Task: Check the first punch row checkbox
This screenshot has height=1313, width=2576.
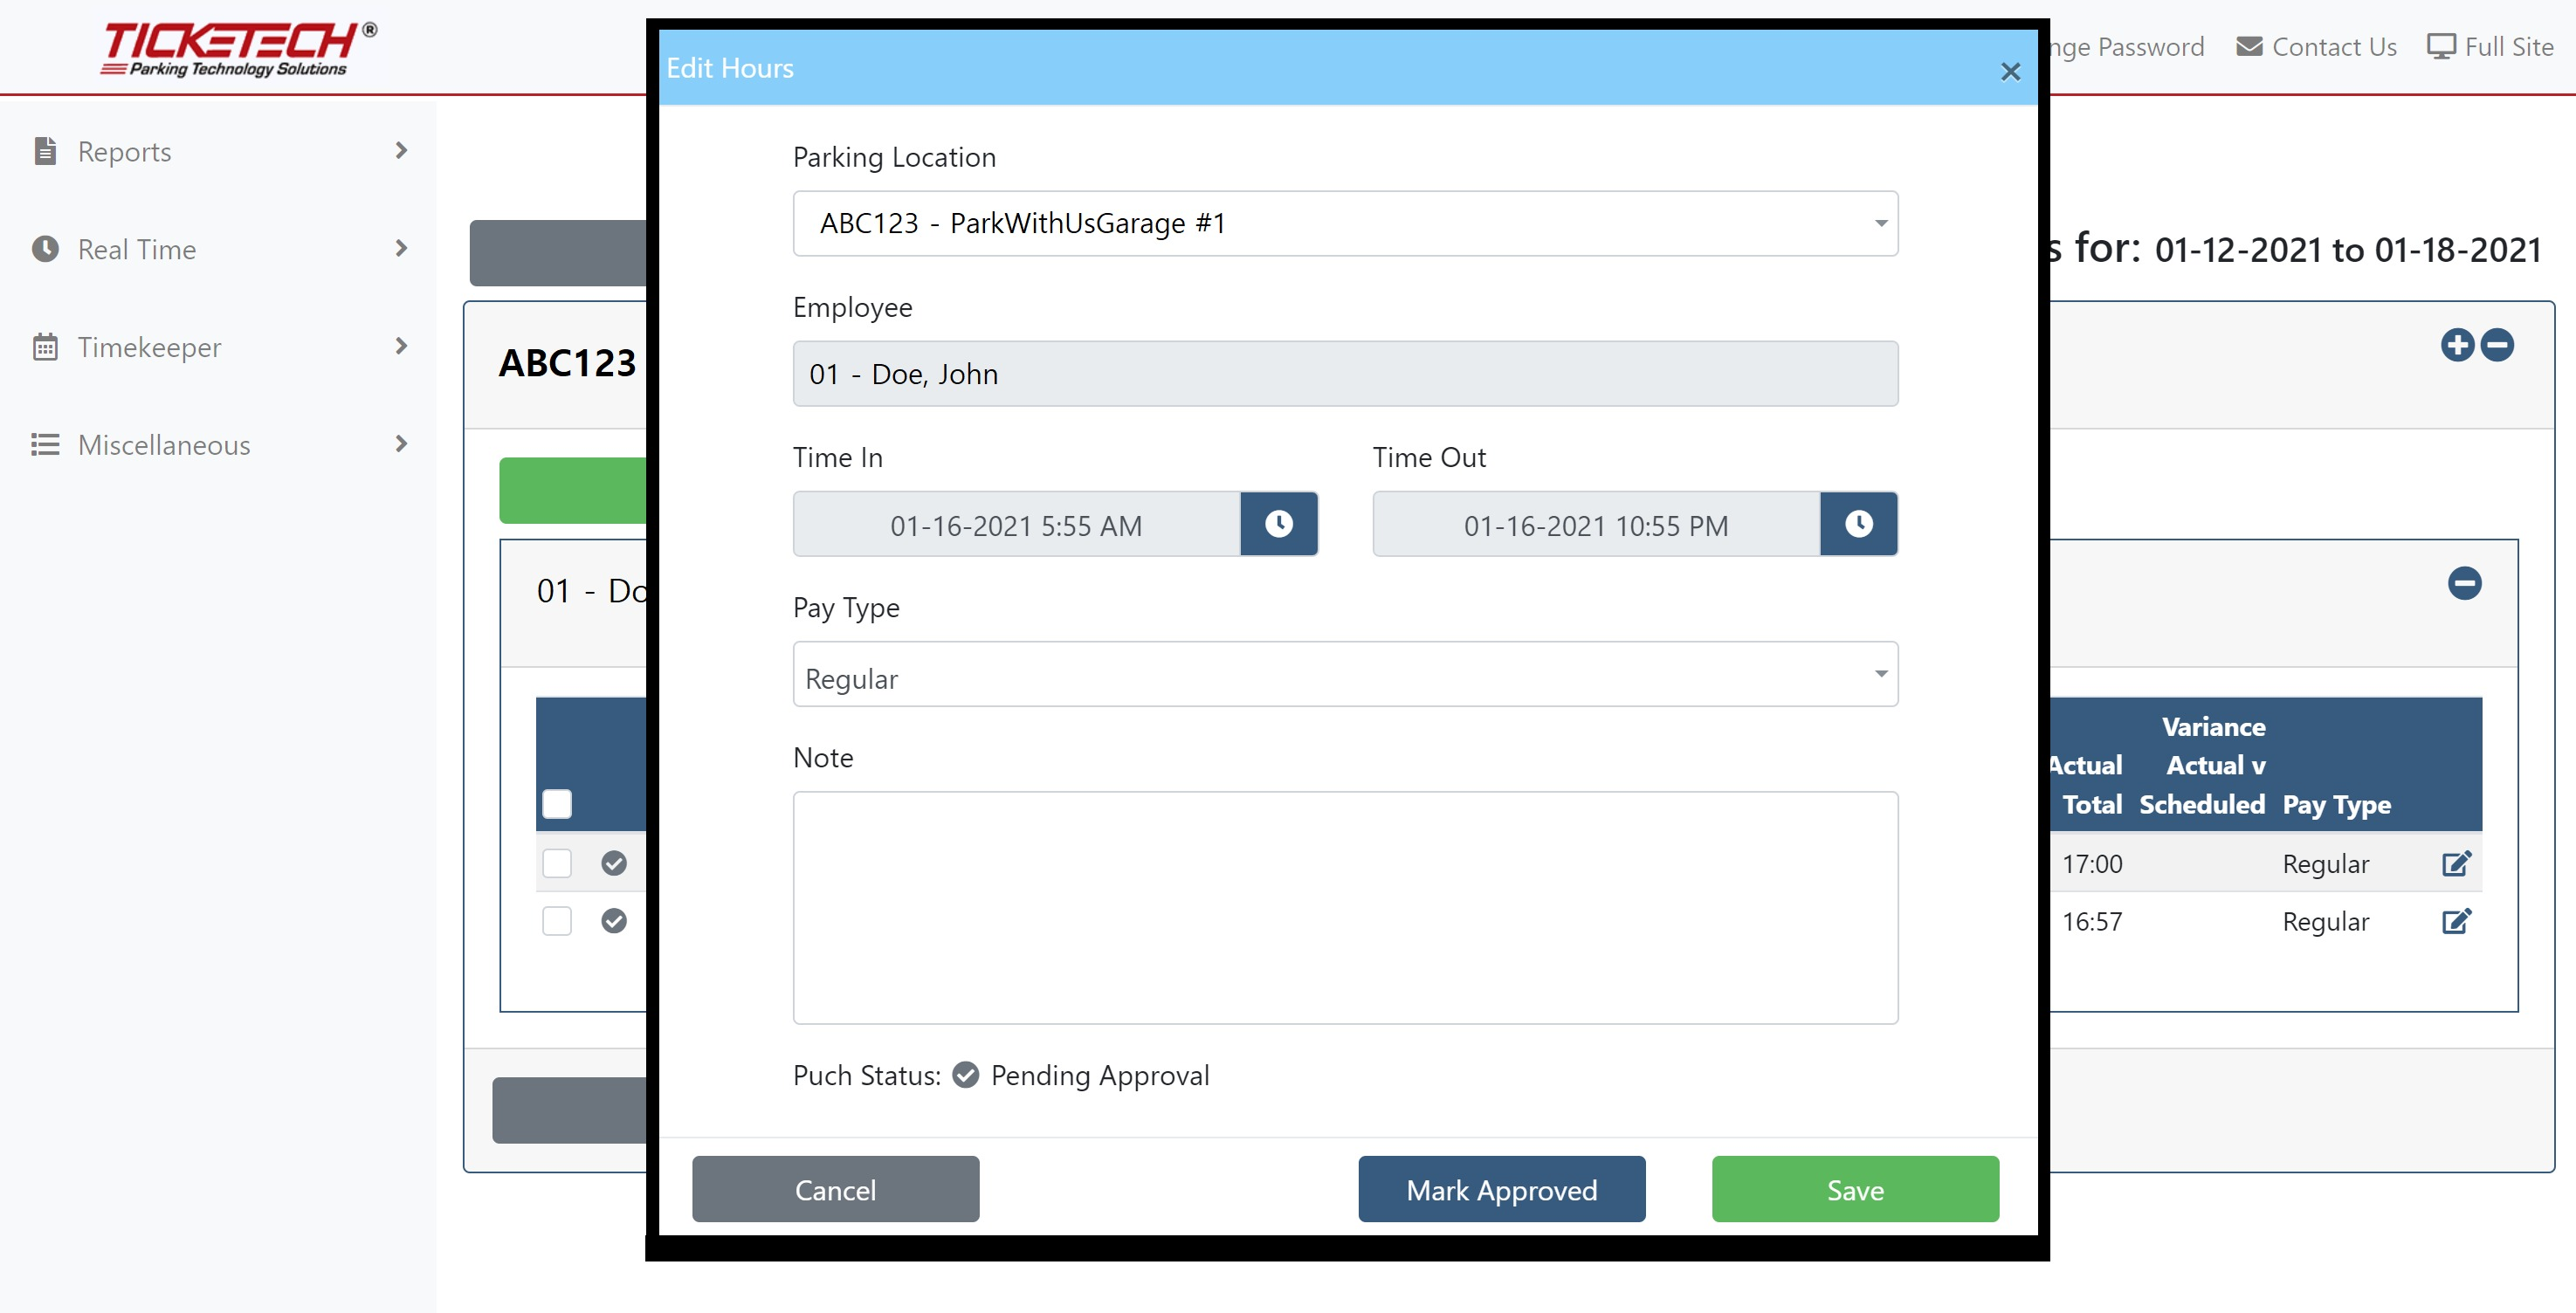Action: tap(557, 864)
